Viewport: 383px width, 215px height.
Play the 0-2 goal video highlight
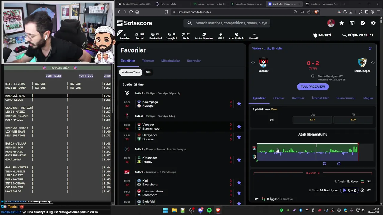click(x=349, y=190)
